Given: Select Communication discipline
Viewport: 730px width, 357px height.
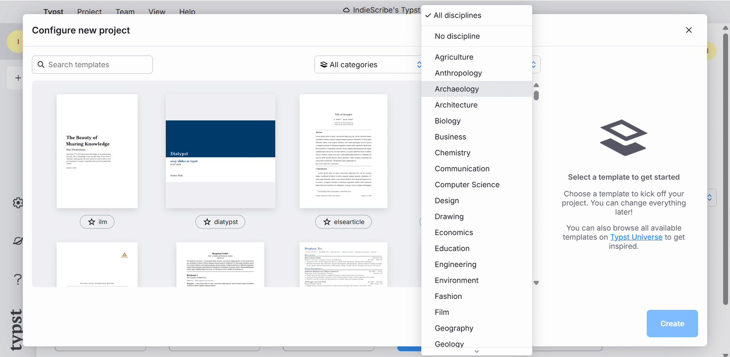Looking at the screenshot, I should pyautogui.click(x=476, y=168).
